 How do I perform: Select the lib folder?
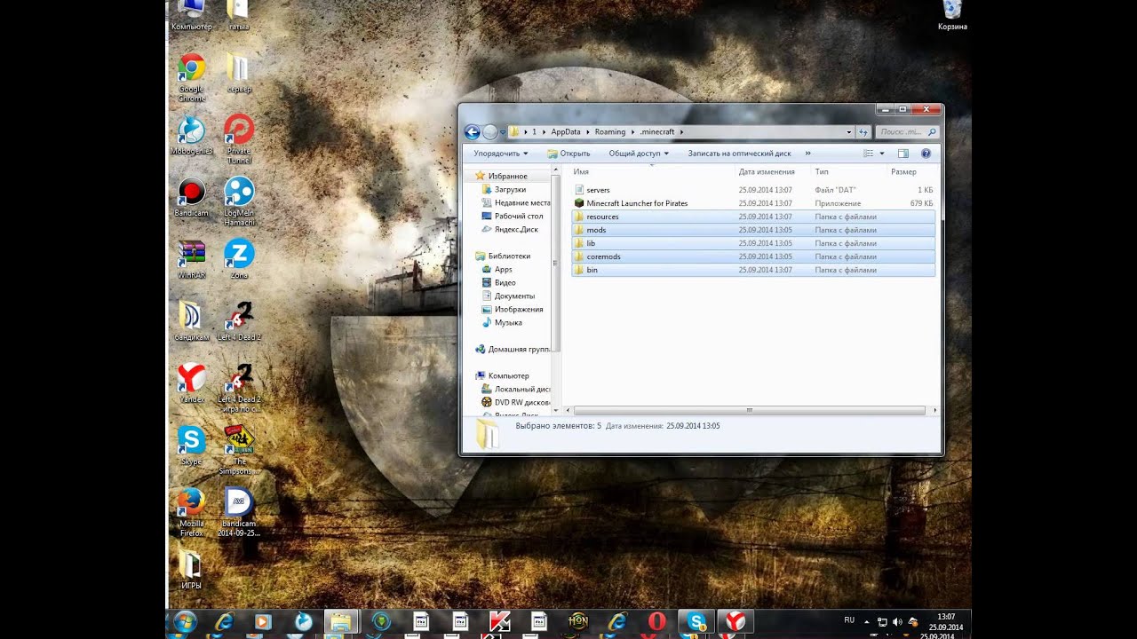(x=753, y=243)
